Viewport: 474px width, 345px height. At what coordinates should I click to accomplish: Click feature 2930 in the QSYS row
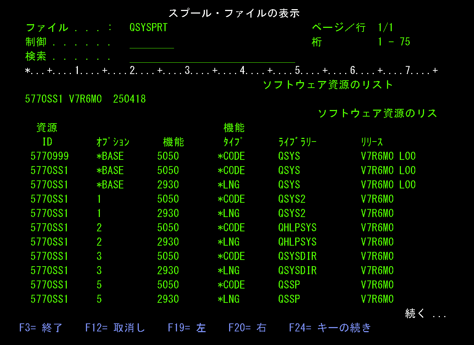tap(168, 185)
